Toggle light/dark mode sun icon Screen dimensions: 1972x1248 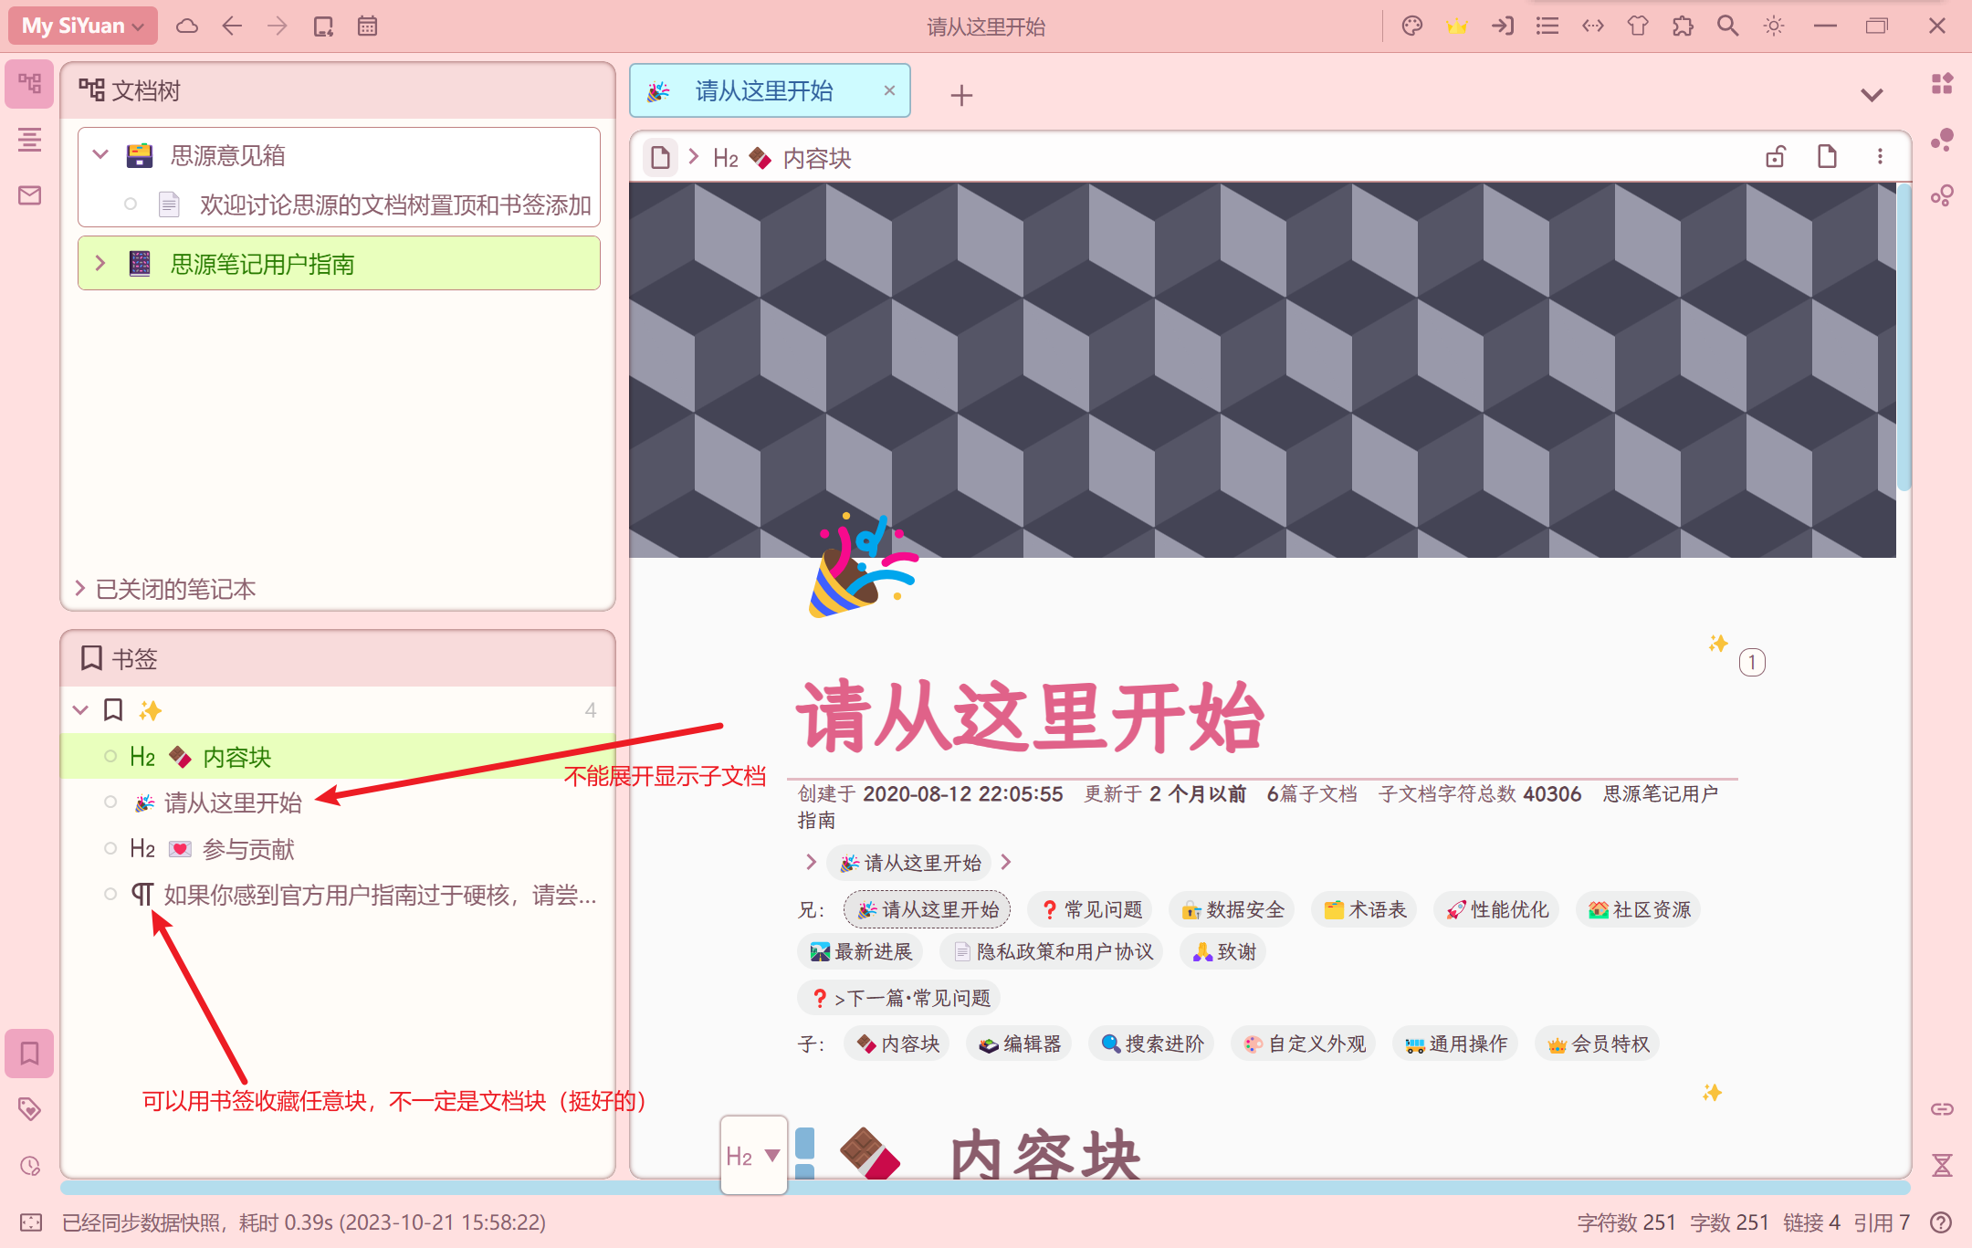[1773, 26]
